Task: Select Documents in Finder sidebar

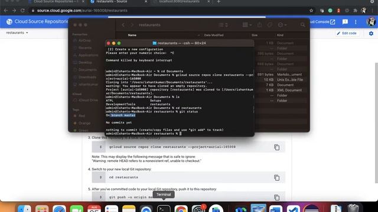Action: click(x=85, y=69)
